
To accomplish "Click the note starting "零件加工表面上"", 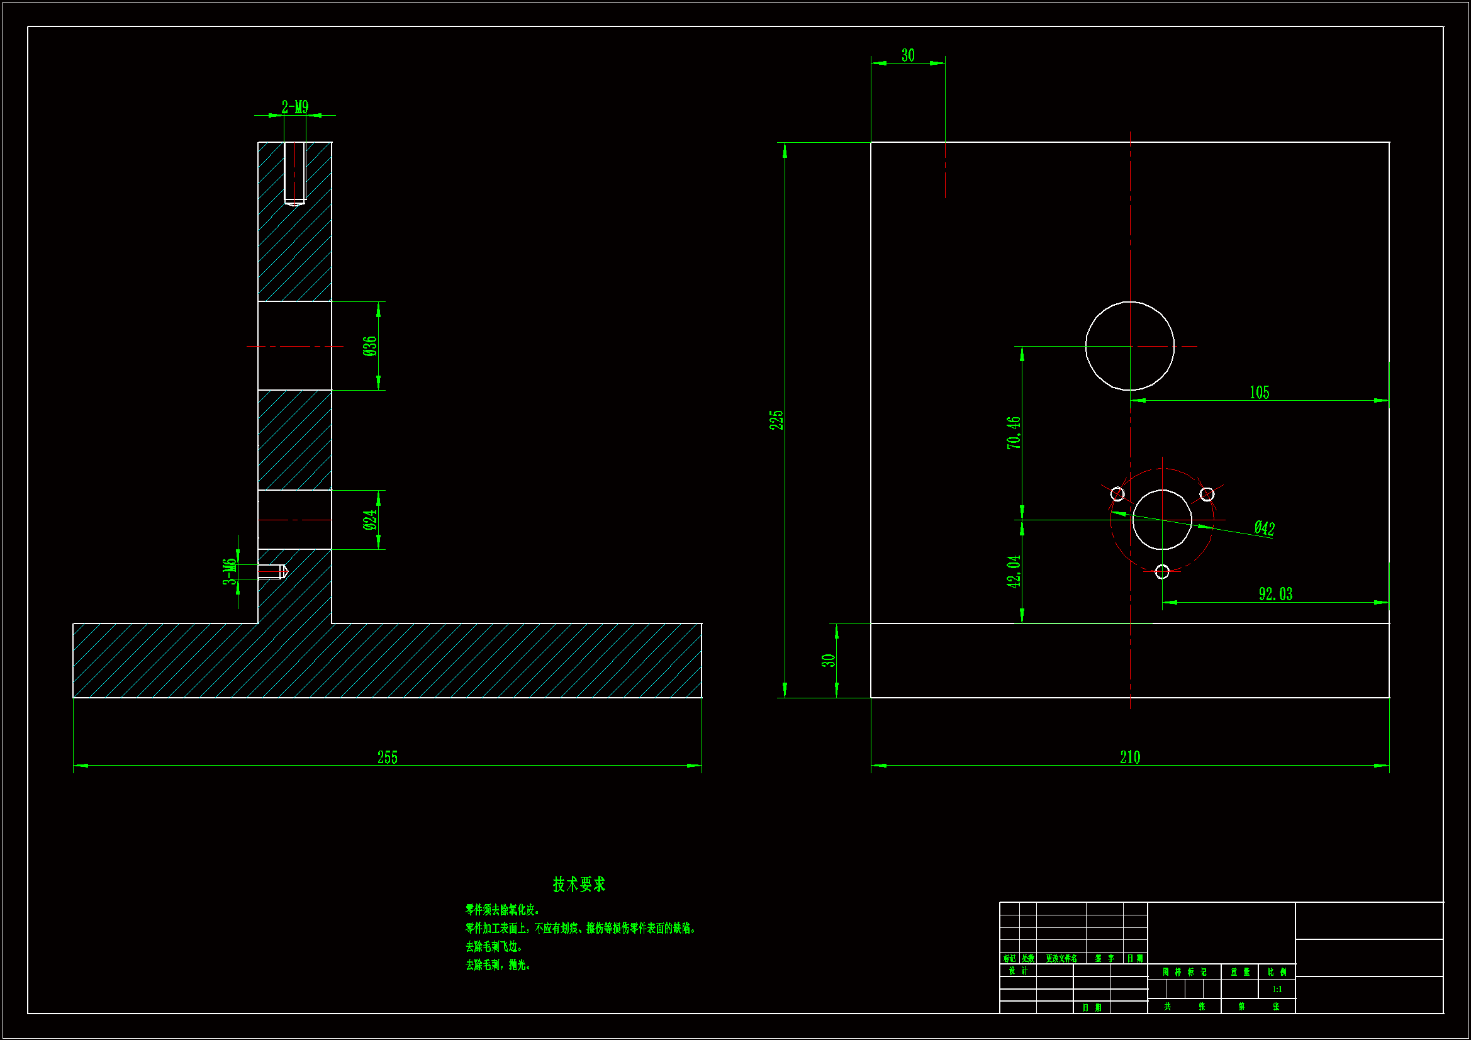I will [581, 928].
